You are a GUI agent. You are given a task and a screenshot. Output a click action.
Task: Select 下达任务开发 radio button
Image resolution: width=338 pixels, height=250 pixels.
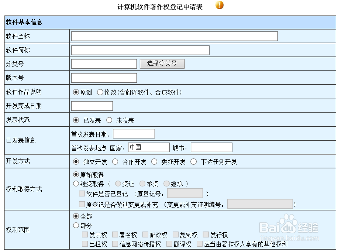pyautogui.click(x=194, y=162)
